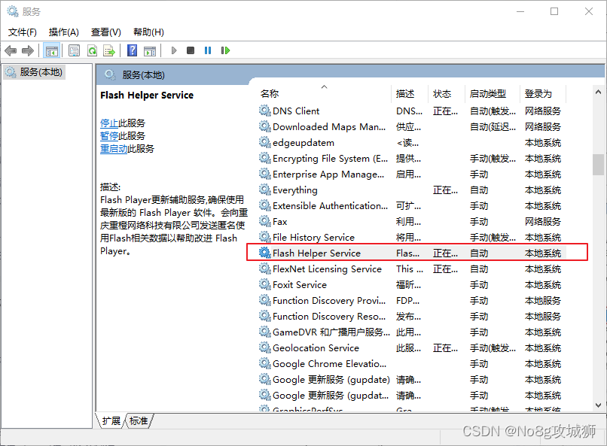Viewport: 607px width, 446px height.
Task: Open the 查看(V) menu
Action: click(x=106, y=32)
